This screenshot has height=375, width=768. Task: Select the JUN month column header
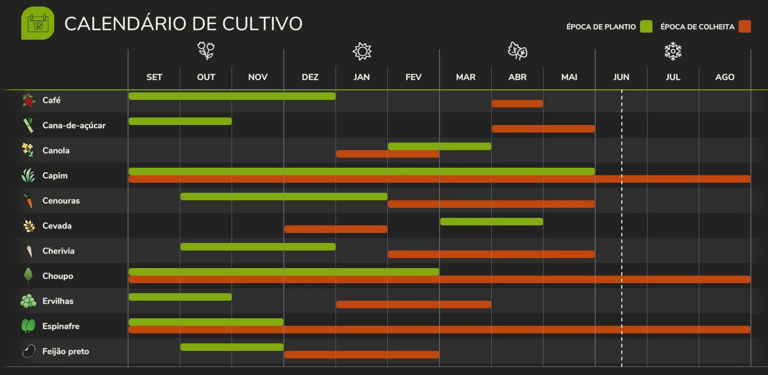click(x=621, y=77)
